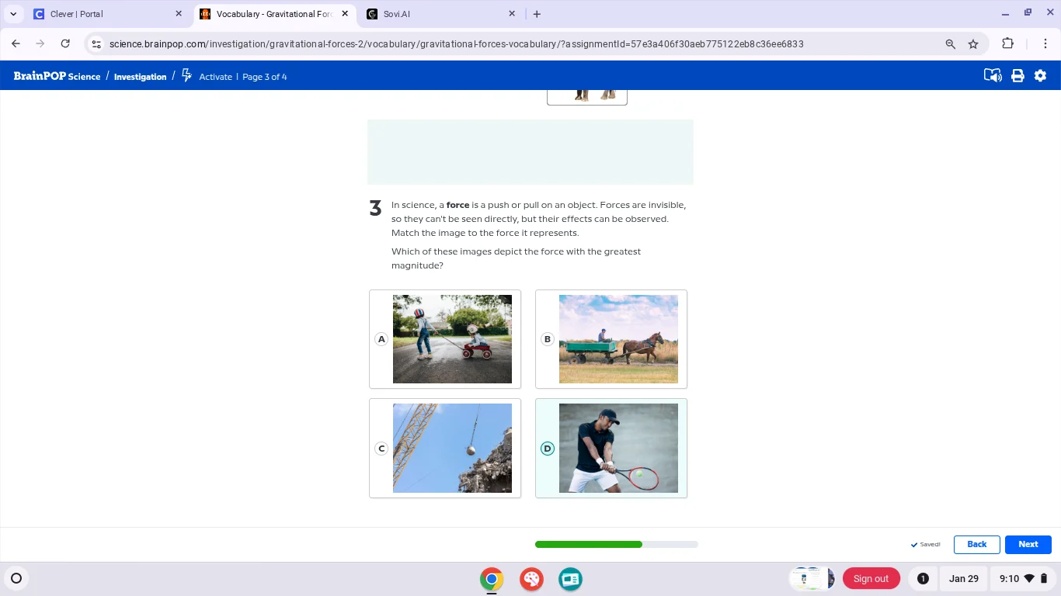The height and width of the screenshot is (596, 1061).
Task: Click the Next button
Action: 1028,544
